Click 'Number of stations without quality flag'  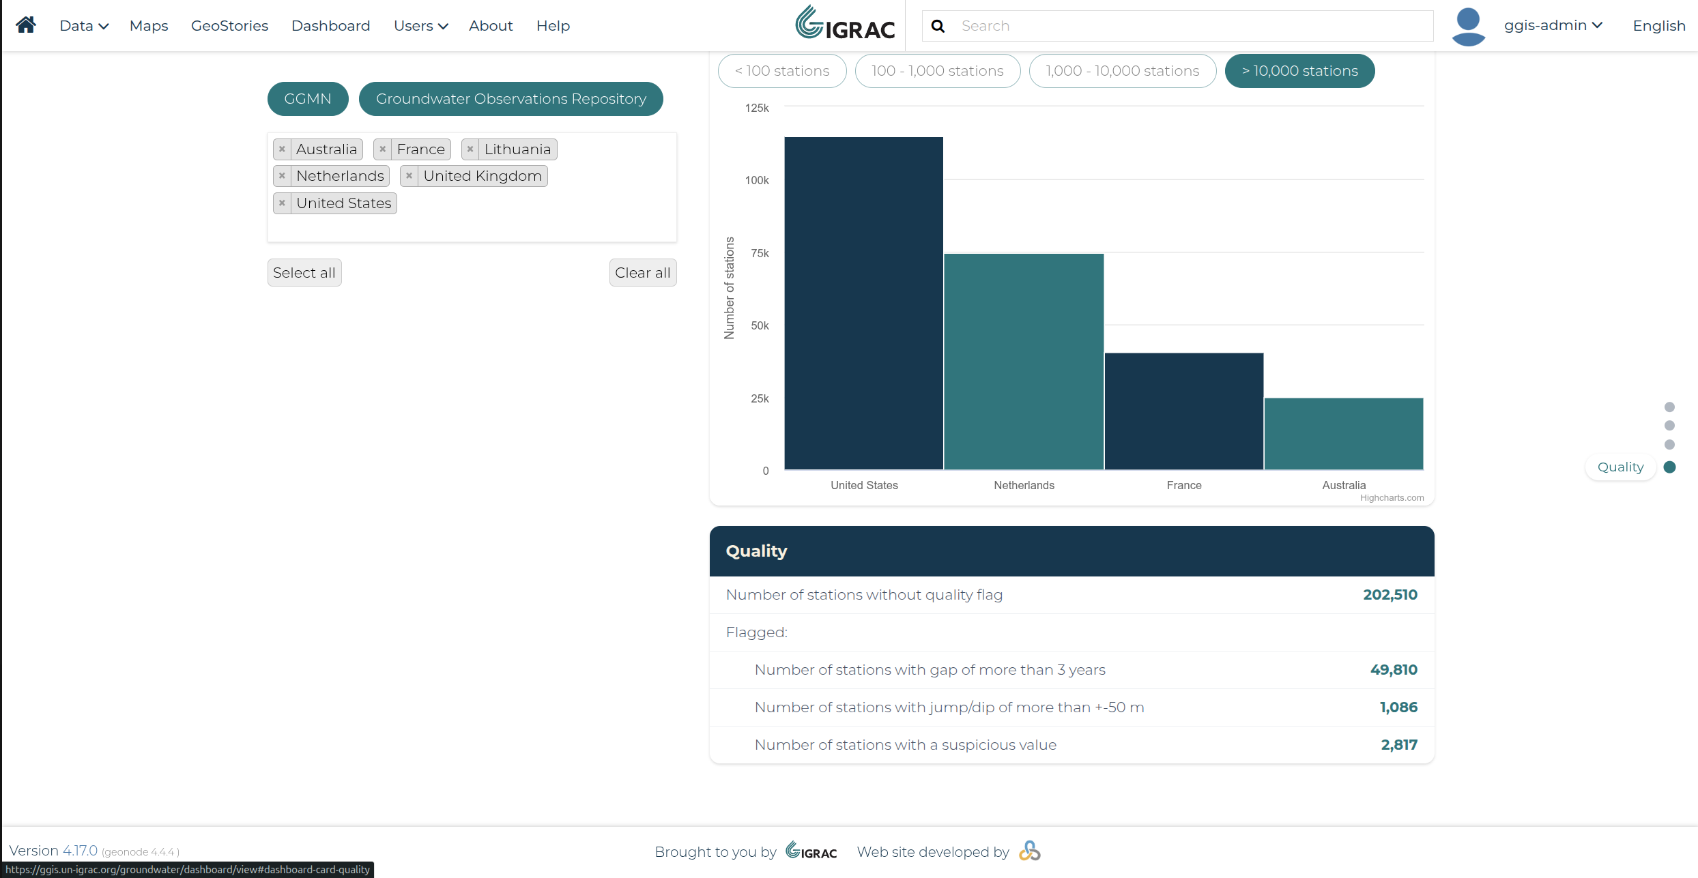(865, 595)
